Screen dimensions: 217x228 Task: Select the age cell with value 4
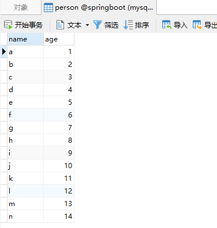pos(59,90)
